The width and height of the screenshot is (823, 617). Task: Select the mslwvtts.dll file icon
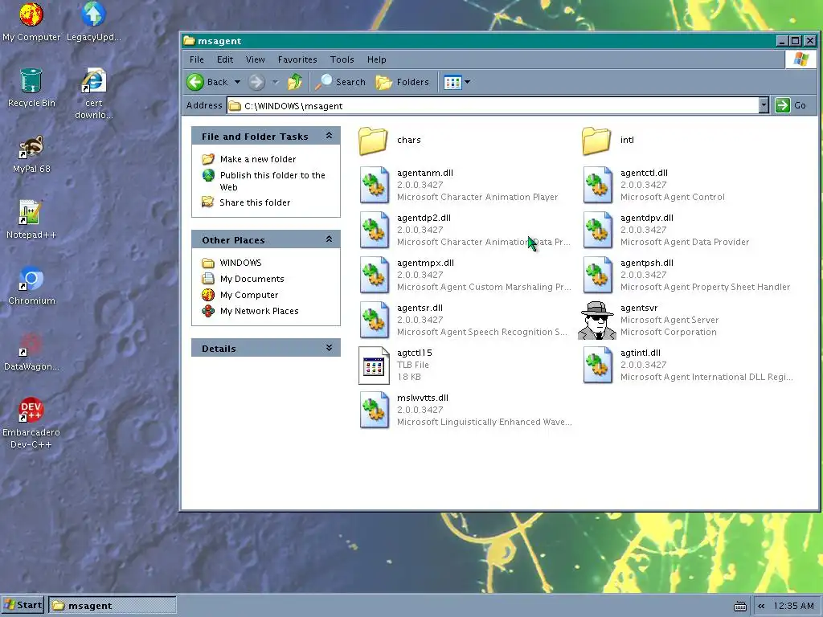[375, 411]
